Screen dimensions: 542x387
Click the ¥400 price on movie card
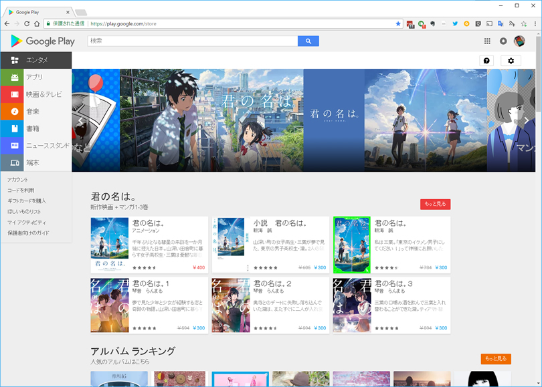199,267
